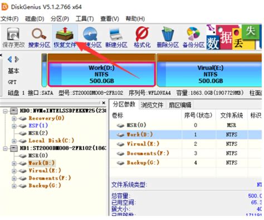This screenshot has width=264, height=220.
Task: Expand the Backup(G:) tree node
Action: click(14, 186)
